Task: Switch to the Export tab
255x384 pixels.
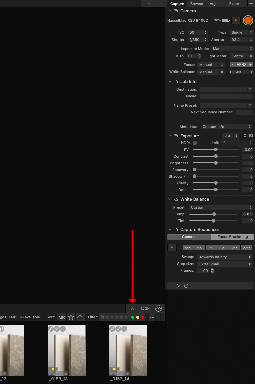Action: tap(235, 4)
